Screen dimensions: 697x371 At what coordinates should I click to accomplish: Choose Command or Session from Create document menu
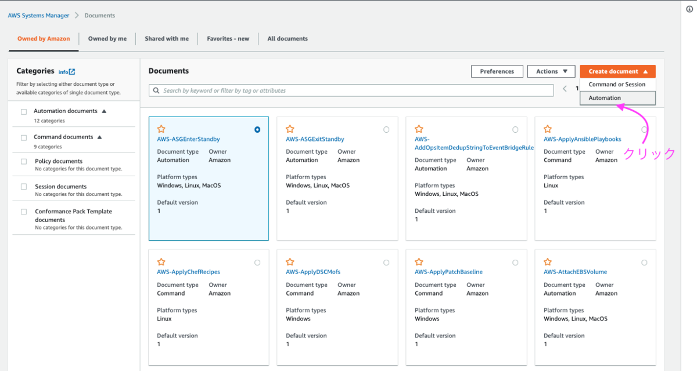(617, 85)
